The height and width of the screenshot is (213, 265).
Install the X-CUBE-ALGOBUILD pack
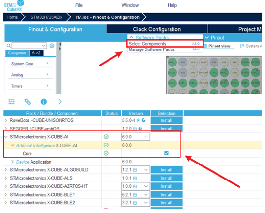167,170
